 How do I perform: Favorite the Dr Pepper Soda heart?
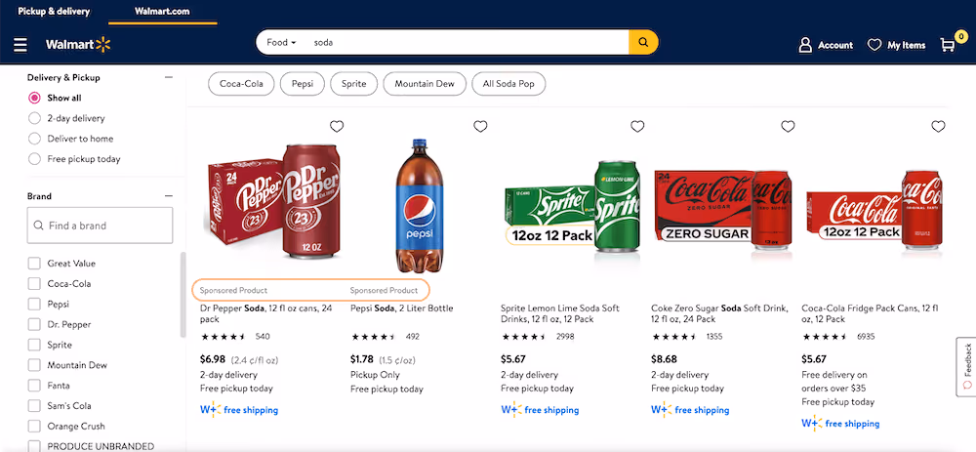[x=336, y=126]
